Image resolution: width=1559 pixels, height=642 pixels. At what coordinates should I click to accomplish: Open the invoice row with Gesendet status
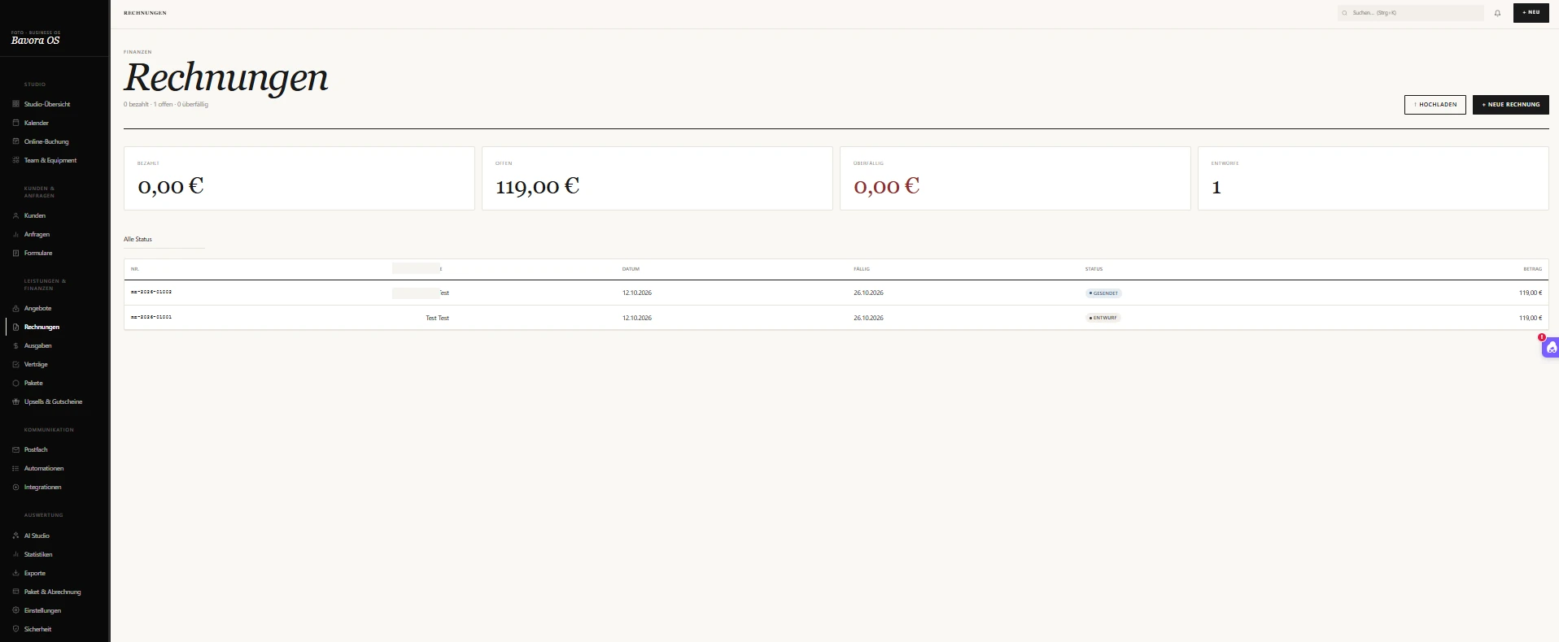[836, 293]
